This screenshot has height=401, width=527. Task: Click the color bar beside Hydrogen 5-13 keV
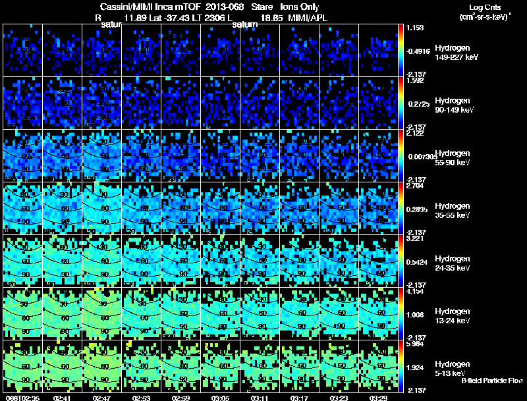(x=401, y=367)
